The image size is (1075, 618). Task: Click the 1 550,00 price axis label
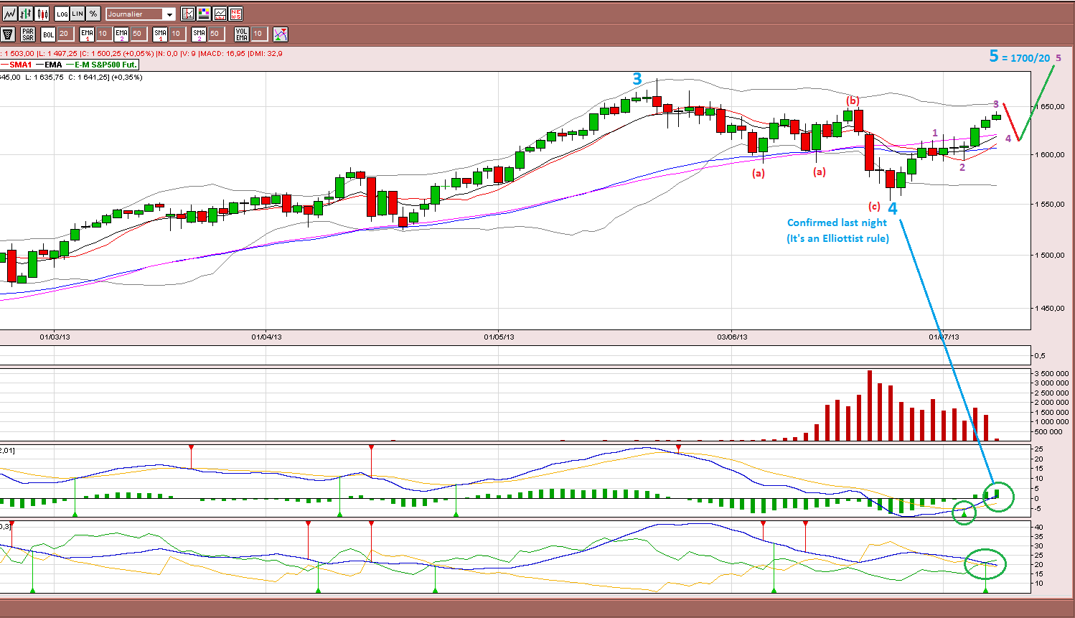tap(1049, 204)
